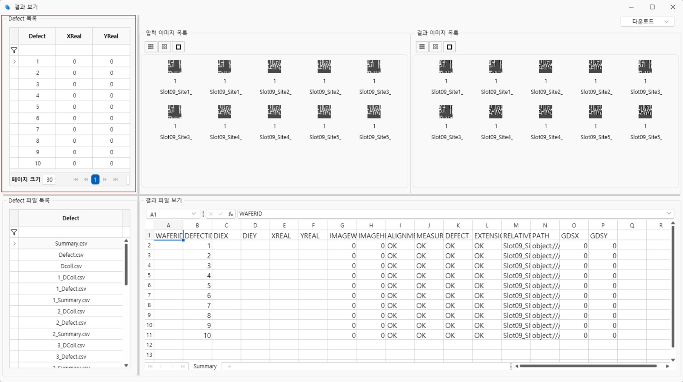Switch input image list to single view

[x=178, y=47]
